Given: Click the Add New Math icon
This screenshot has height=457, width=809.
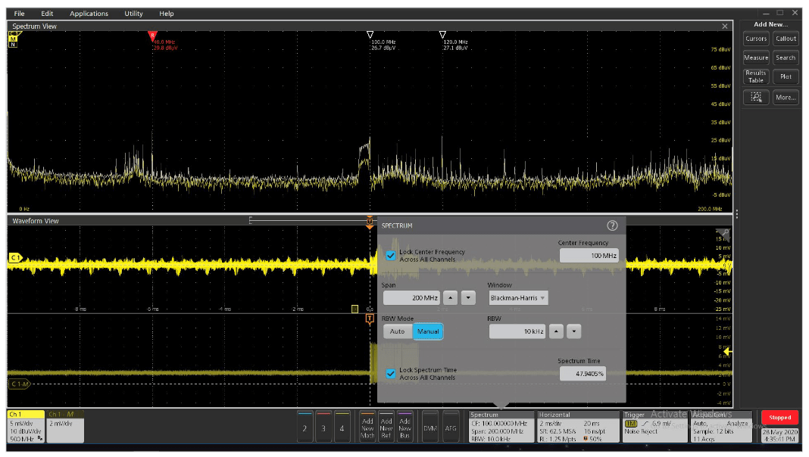Looking at the screenshot, I should [x=368, y=427].
